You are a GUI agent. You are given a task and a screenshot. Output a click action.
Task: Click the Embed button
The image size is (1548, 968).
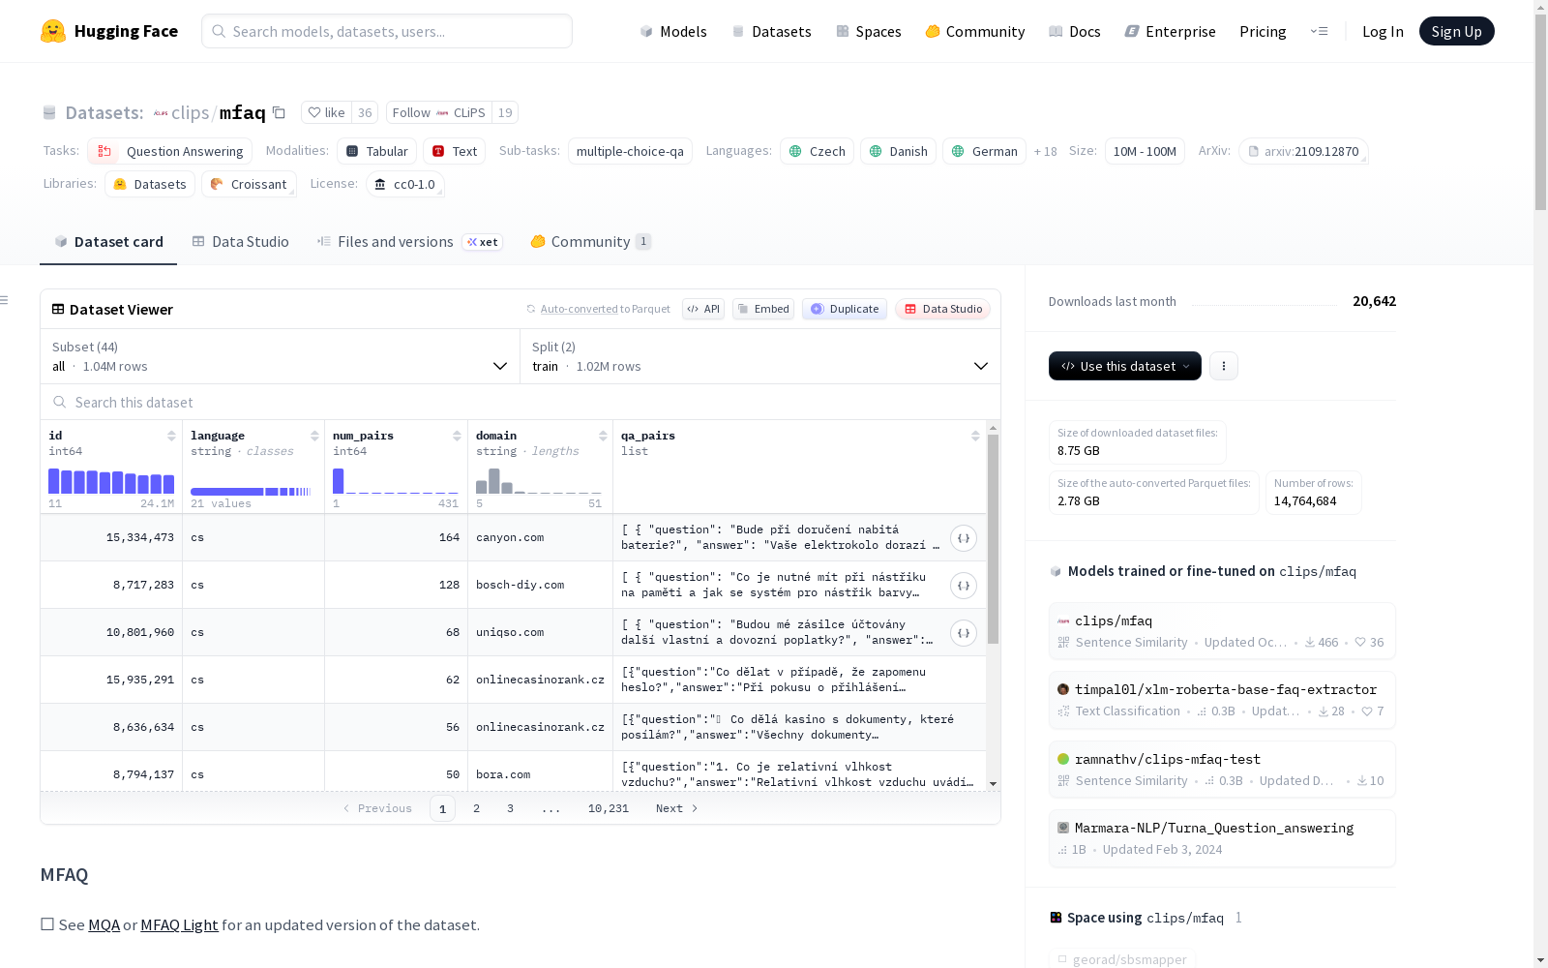tap(763, 309)
